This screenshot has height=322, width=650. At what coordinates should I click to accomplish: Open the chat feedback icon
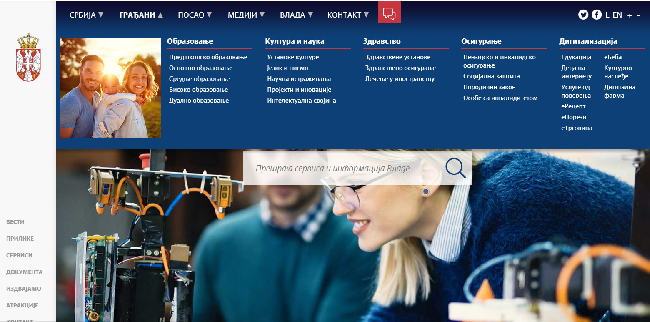[x=389, y=13]
